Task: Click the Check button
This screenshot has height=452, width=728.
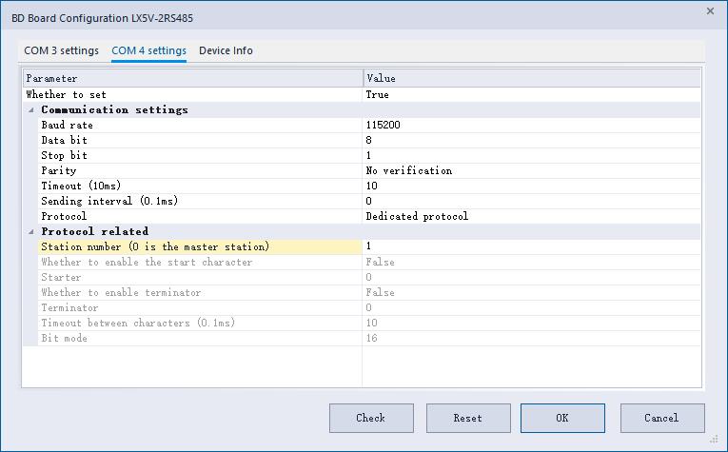Action: [x=371, y=418]
